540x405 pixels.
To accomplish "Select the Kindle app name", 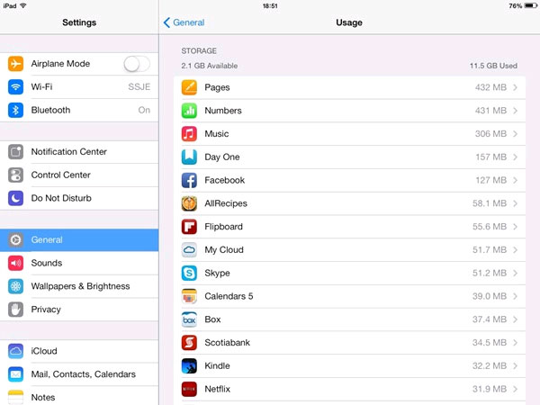I will tap(217, 365).
